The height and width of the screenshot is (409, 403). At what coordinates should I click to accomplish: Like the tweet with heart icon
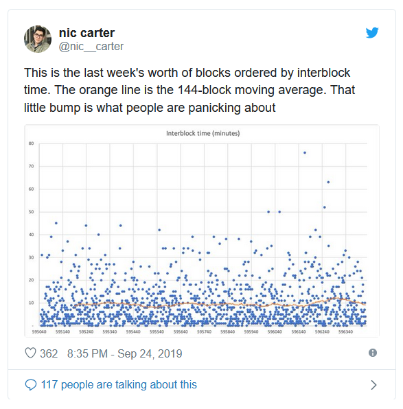coord(30,353)
